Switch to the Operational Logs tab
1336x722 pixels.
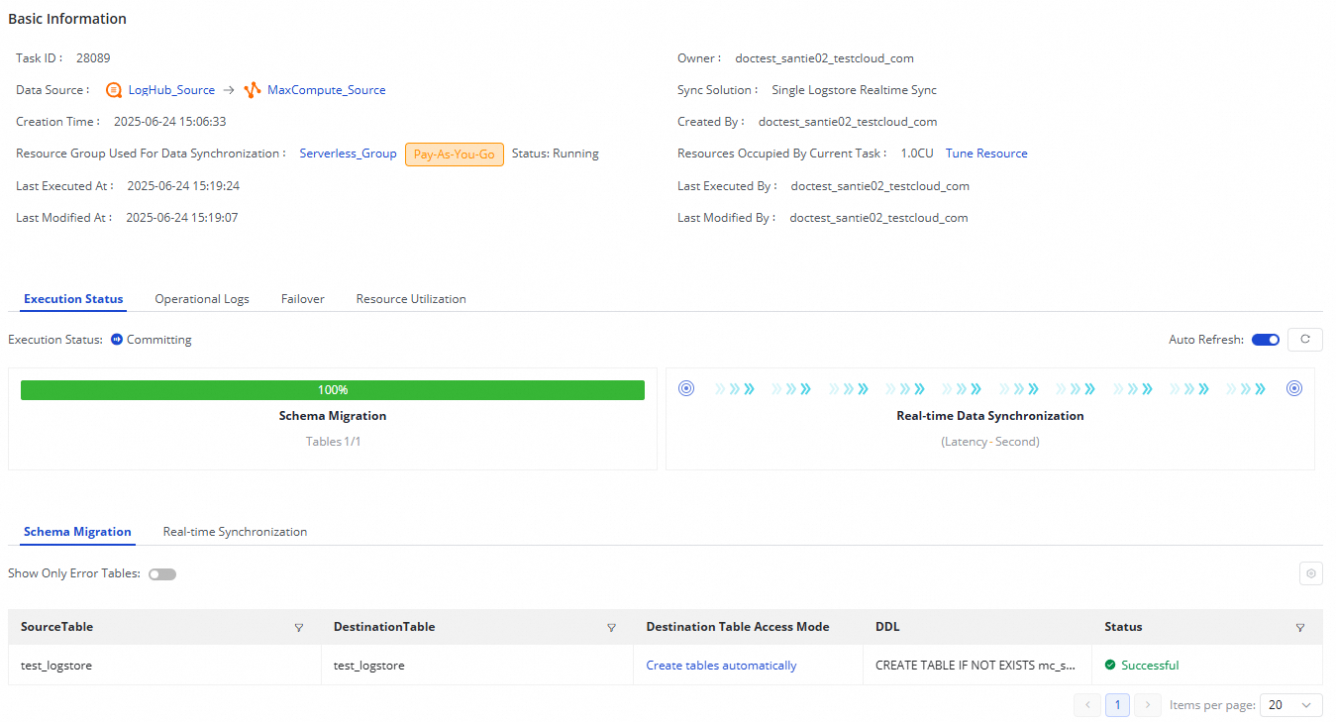(202, 299)
